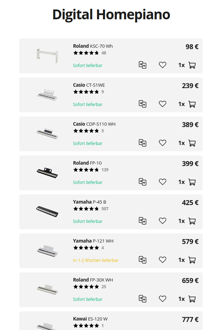
Task: Wishlist the Roland FP-10 piano
Action: (x=163, y=182)
